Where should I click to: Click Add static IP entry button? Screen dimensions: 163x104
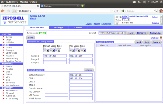point(138,42)
